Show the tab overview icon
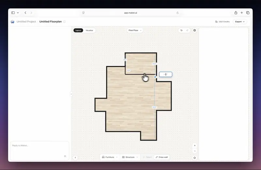Screen dimensions: 261x170 tap(248, 13)
